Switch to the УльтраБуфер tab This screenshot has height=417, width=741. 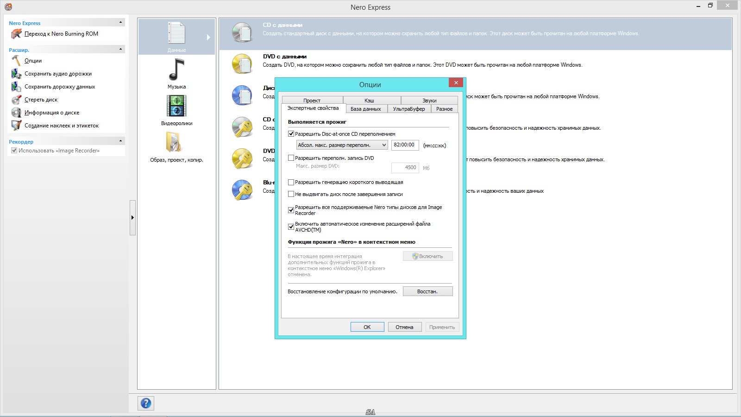click(x=409, y=109)
